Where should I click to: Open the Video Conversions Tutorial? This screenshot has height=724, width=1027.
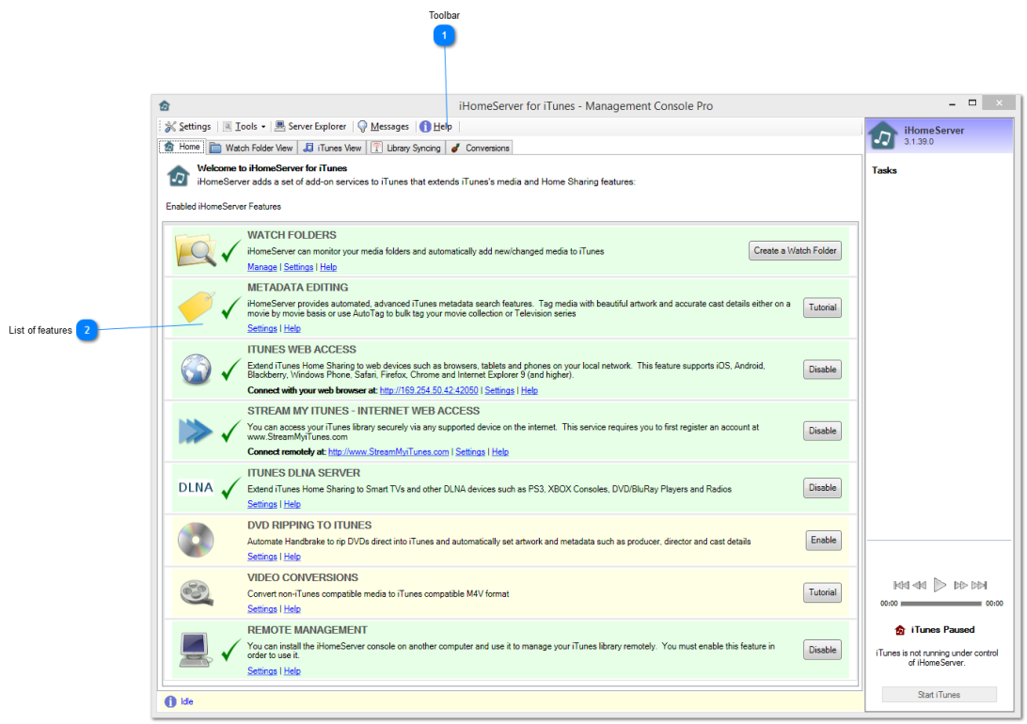pyautogui.click(x=822, y=593)
